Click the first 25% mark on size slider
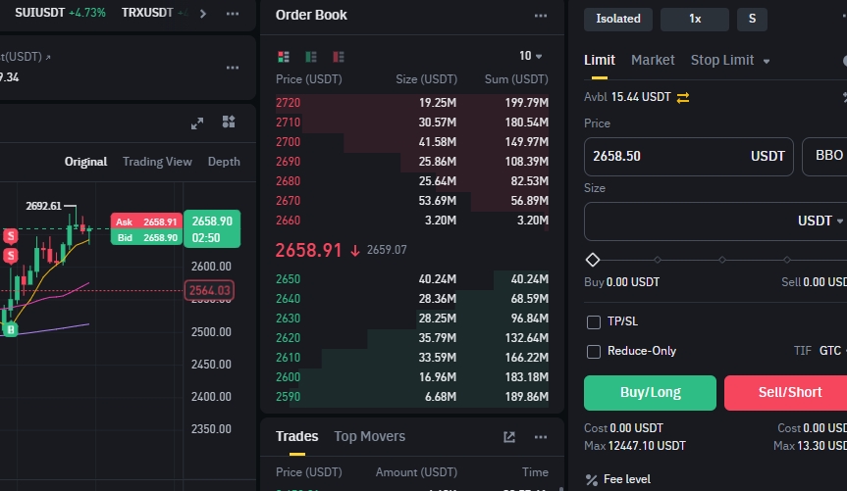This screenshot has height=491, width=847. click(658, 260)
